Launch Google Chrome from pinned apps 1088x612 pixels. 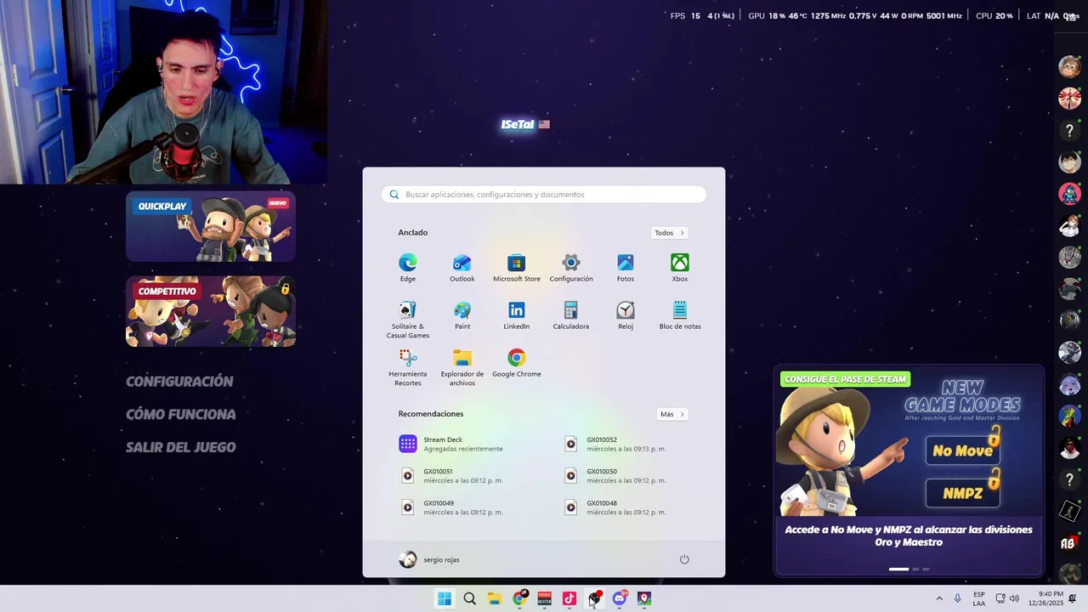point(517,363)
